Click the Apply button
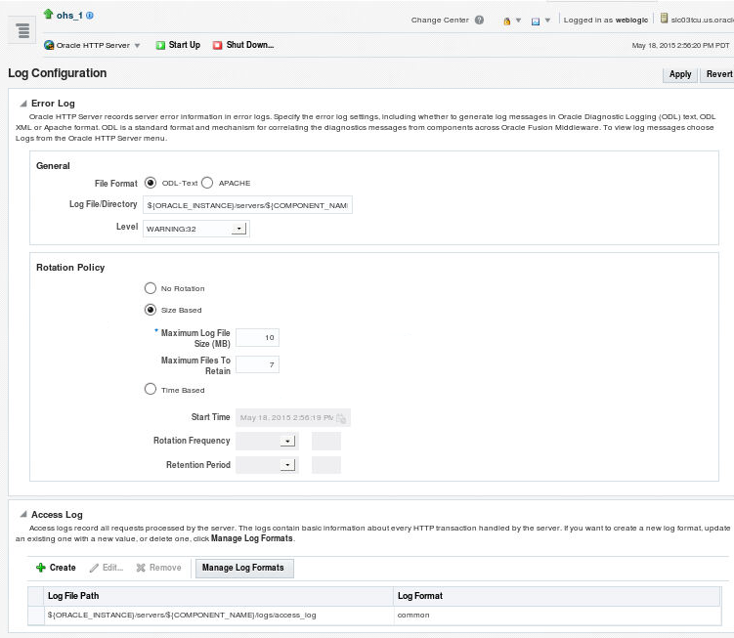 click(679, 74)
